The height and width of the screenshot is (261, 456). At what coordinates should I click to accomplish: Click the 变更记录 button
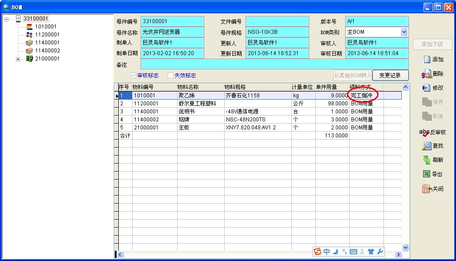coord(390,76)
